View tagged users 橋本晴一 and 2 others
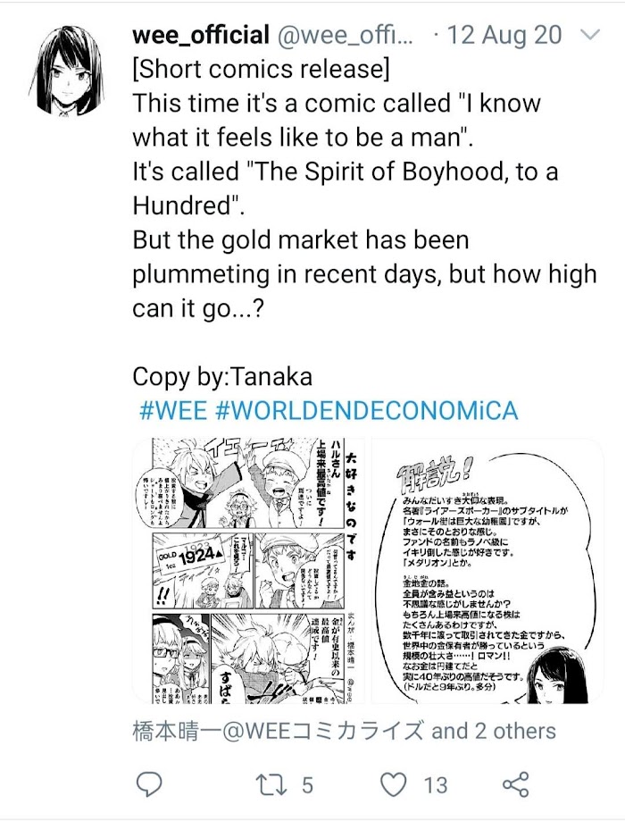This screenshot has width=625, height=830. (344, 731)
